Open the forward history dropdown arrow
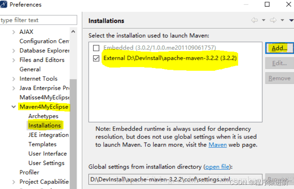 (x=282, y=20)
